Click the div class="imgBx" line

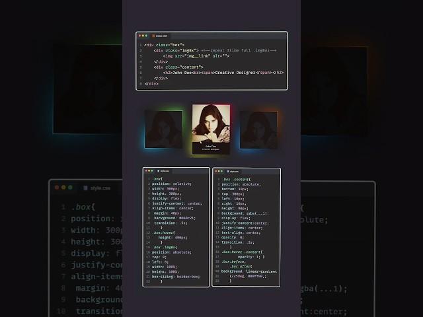[x=176, y=50]
